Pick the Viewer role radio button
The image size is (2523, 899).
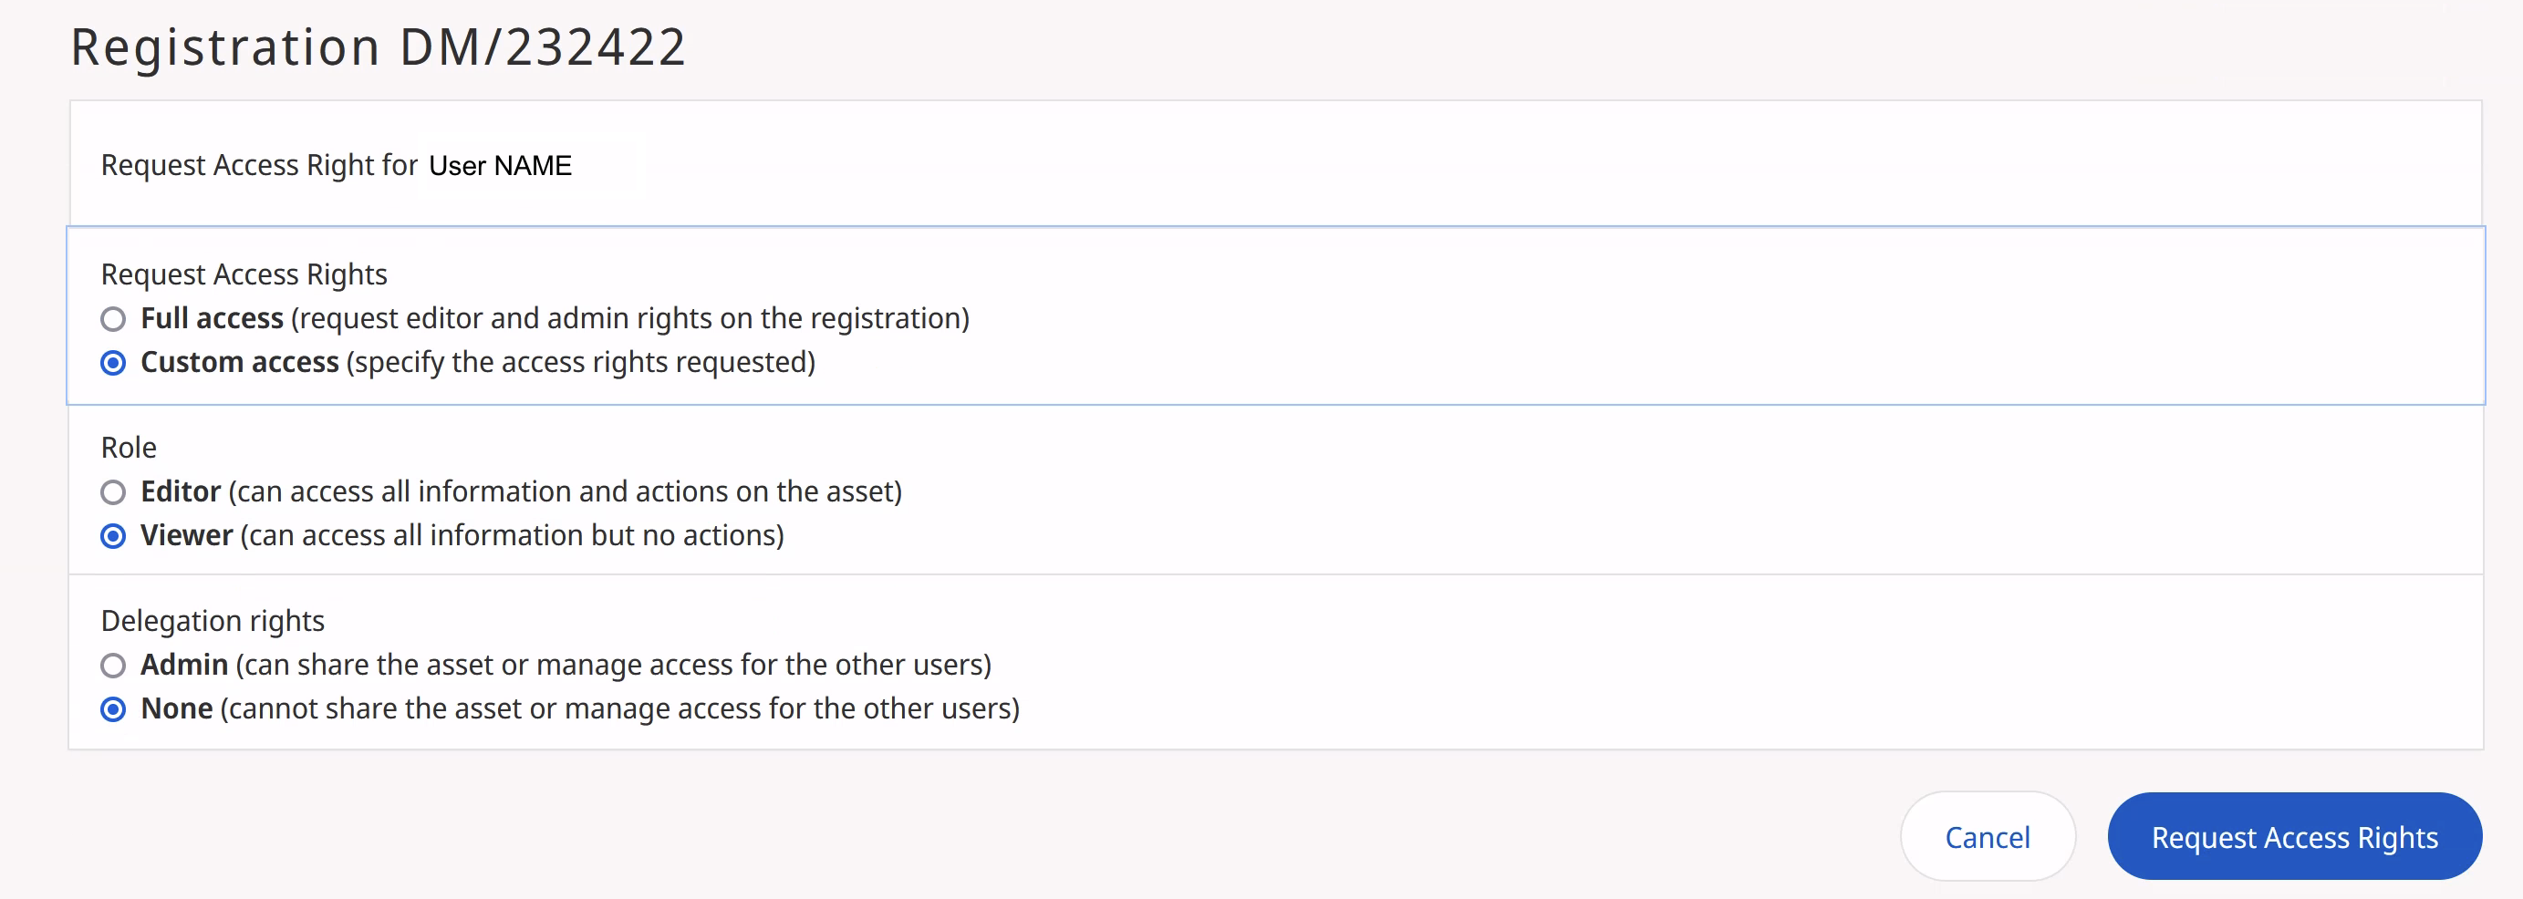[x=114, y=536]
